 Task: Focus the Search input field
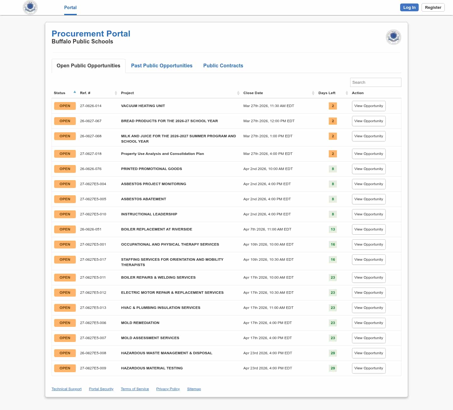[x=375, y=82]
